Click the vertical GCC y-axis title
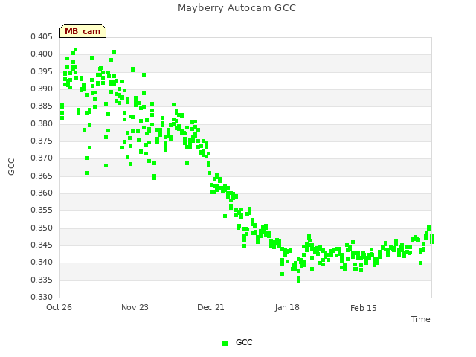The image size is (476, 357). pos(11,167)
